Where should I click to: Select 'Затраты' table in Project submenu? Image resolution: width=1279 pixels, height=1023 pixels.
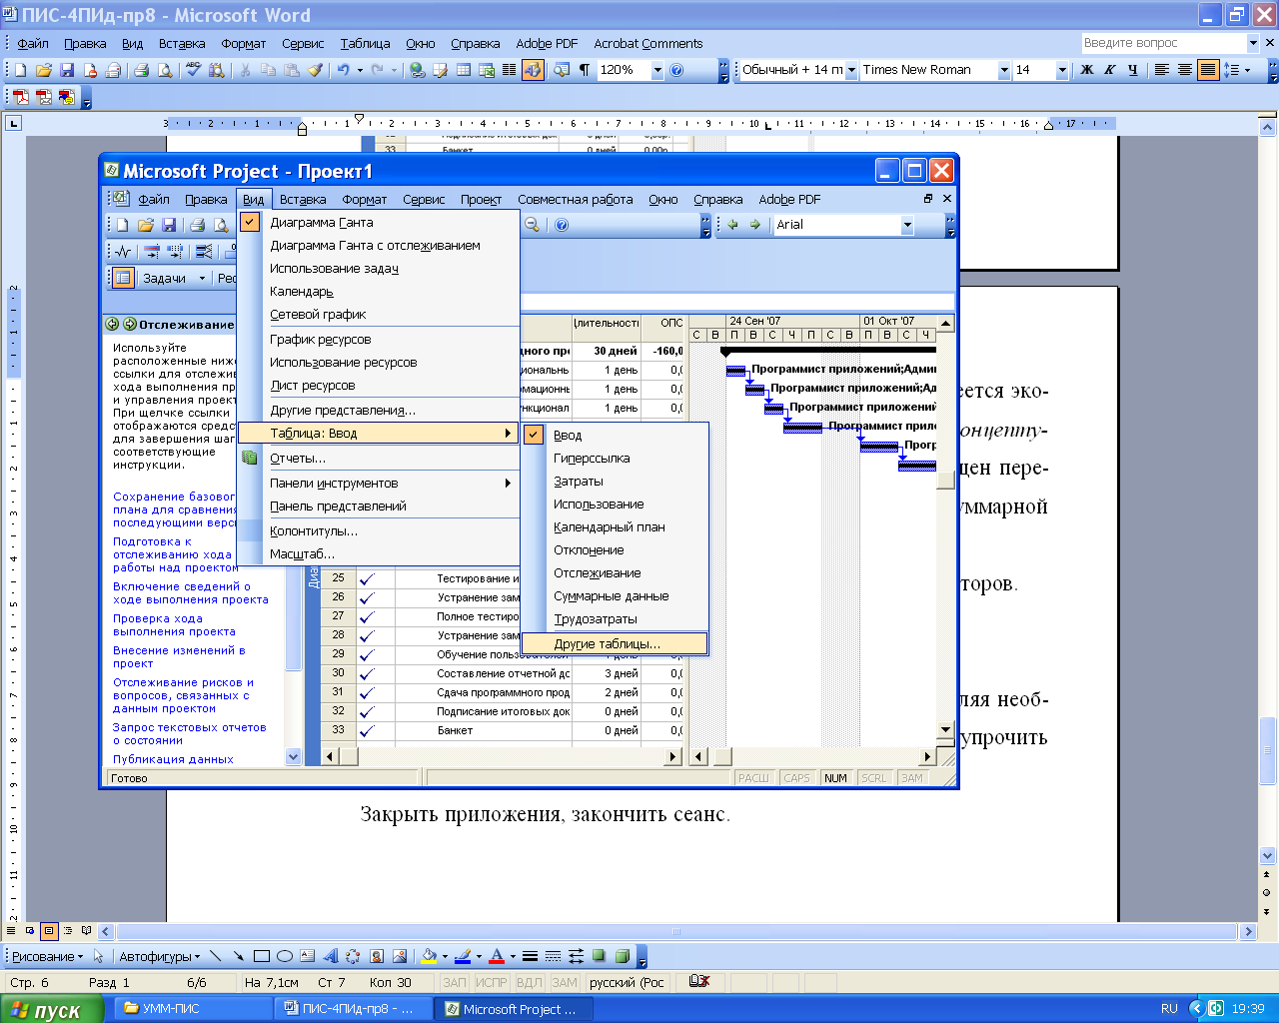616,482
